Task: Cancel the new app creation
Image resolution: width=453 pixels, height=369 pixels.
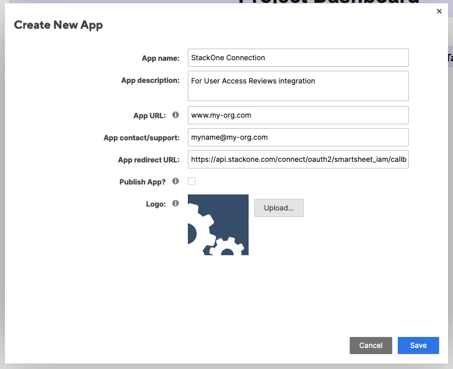Action: click(x=371, y=345)
